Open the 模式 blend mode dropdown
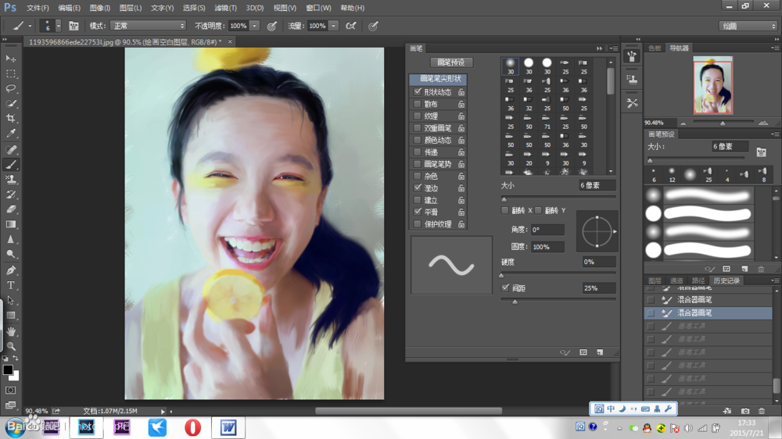 pyautogui.click(x=148, y=26)
